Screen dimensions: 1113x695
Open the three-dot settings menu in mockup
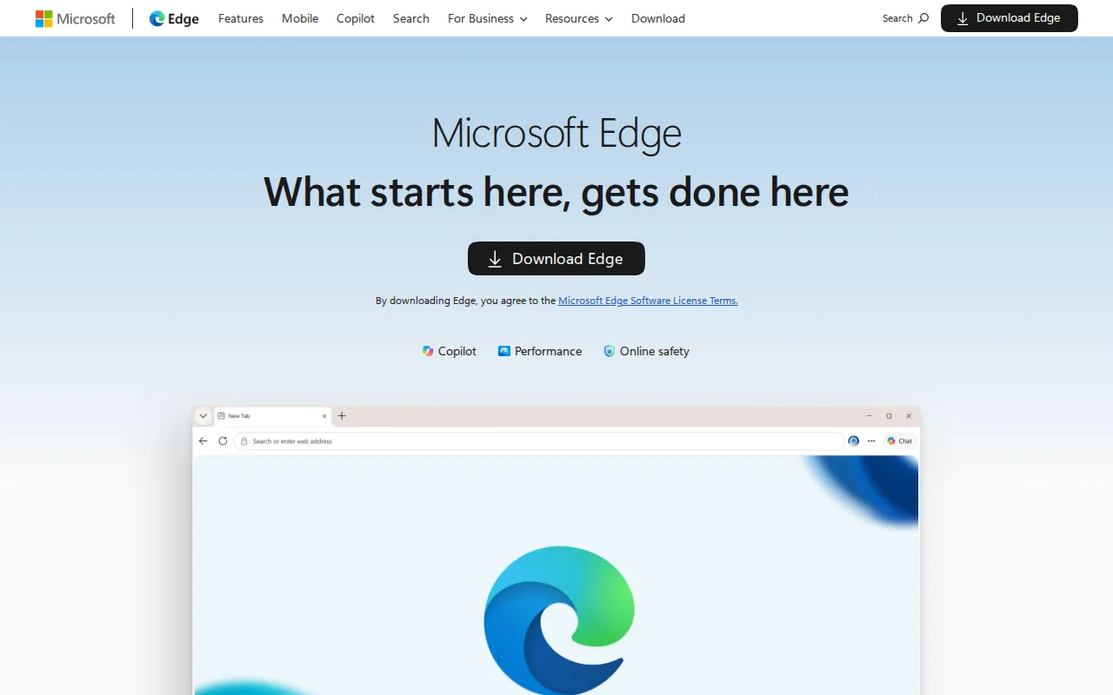(x=871, y=441)
